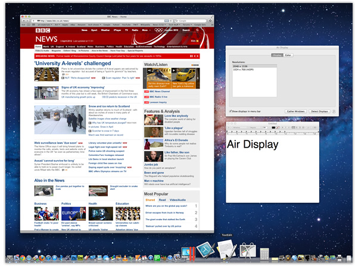The image size is (355, 266).
Task: Open 'Africa's El Dorado' feature link
Action: click(x=176, y=140)
